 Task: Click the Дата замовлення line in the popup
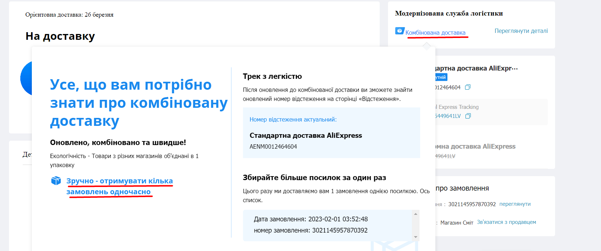tap(311, 219)
